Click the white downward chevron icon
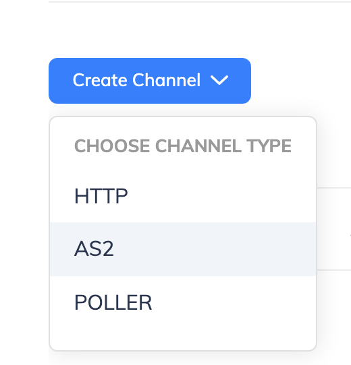This screenshot has height=365, width=351. click(x=219, y=80)
